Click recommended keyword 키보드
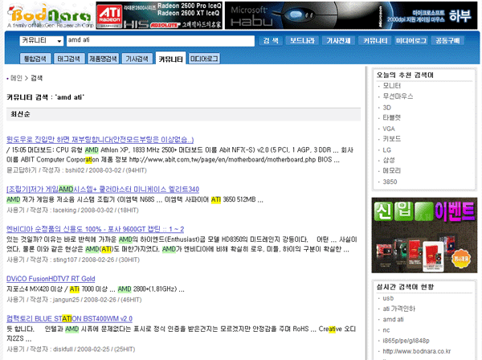 coord(392,139)
